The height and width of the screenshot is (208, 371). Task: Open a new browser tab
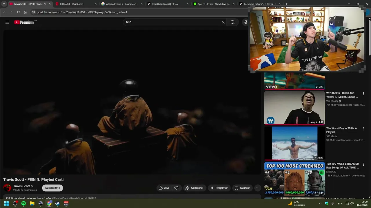(286, 4)
